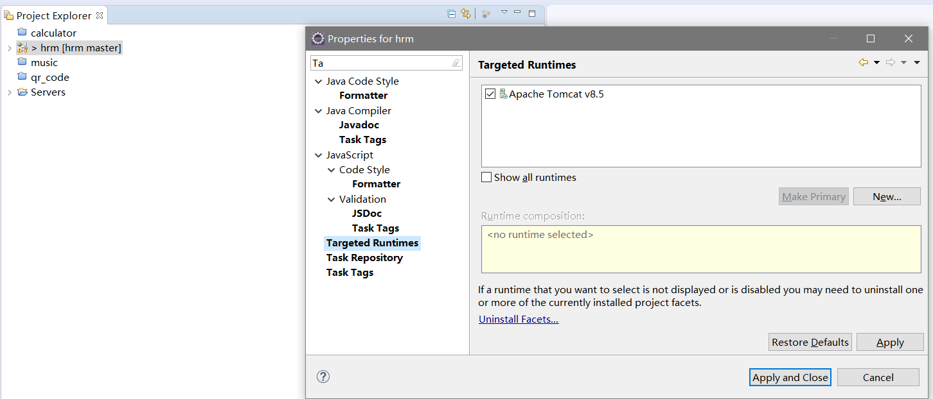Viewport: 933px width, 399px height.
Task: Click Collapse All icon in Project Explorer
Action: (x=451, y=13)
